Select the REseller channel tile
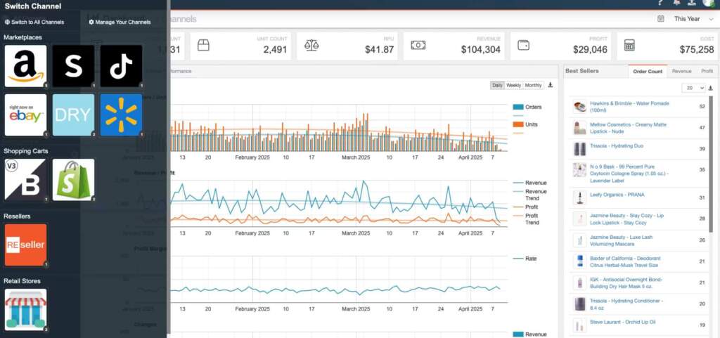Image resolution: width=720 pixels, height=338 pixels. click(25, 245)
